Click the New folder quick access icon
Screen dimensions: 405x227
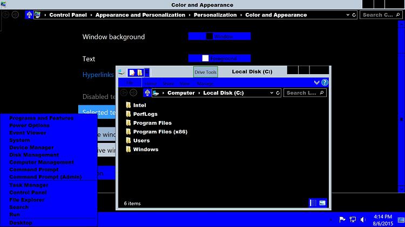coord(140,73)
